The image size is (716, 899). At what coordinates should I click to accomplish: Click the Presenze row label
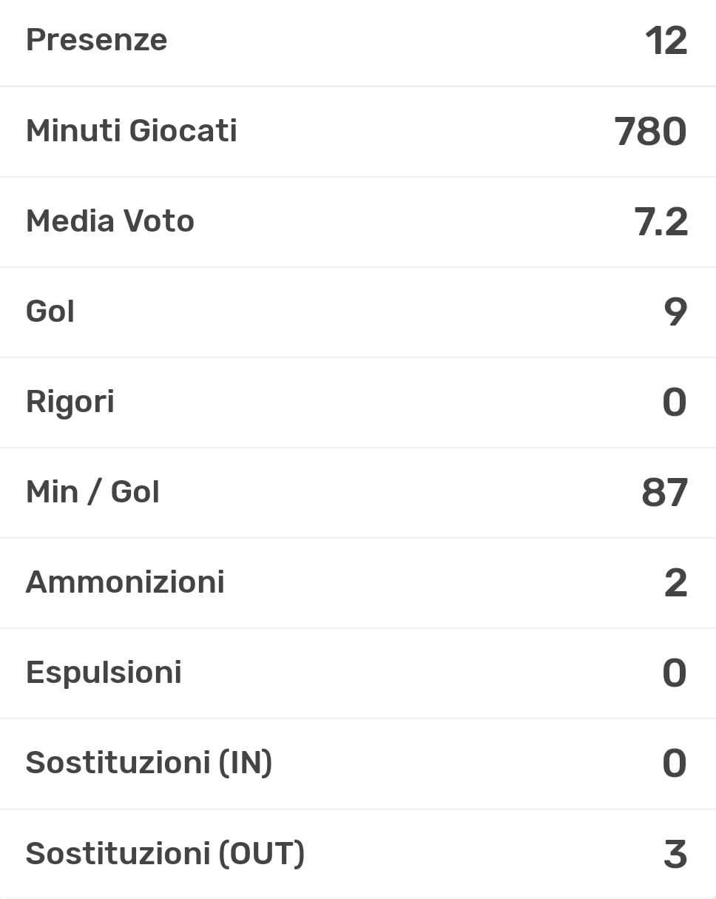96,40
